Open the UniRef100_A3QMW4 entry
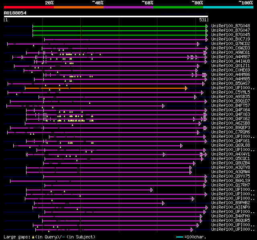Screen dimensions: 257x240 (230, 172)
